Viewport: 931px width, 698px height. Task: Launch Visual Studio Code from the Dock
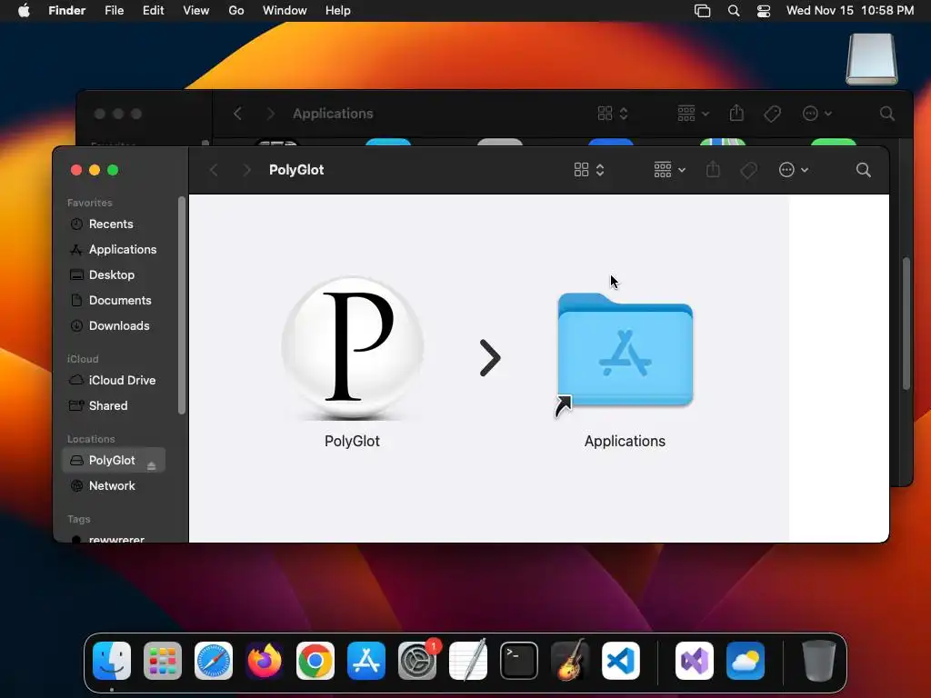pos(621,661)
